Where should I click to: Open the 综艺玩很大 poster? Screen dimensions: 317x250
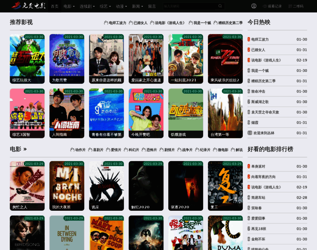[27, 59]
